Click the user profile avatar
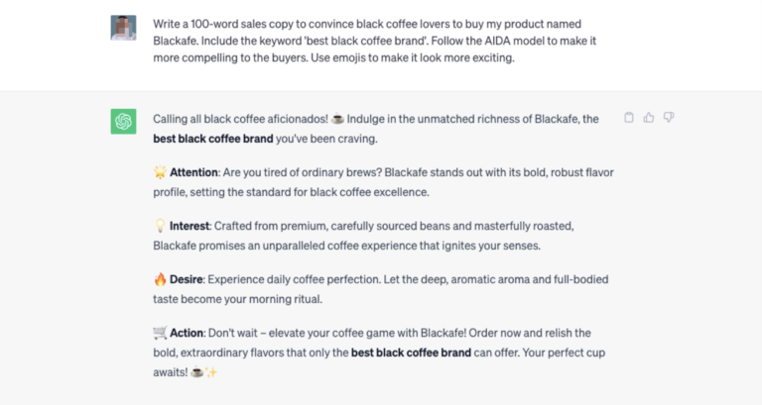 coord(123,28)
